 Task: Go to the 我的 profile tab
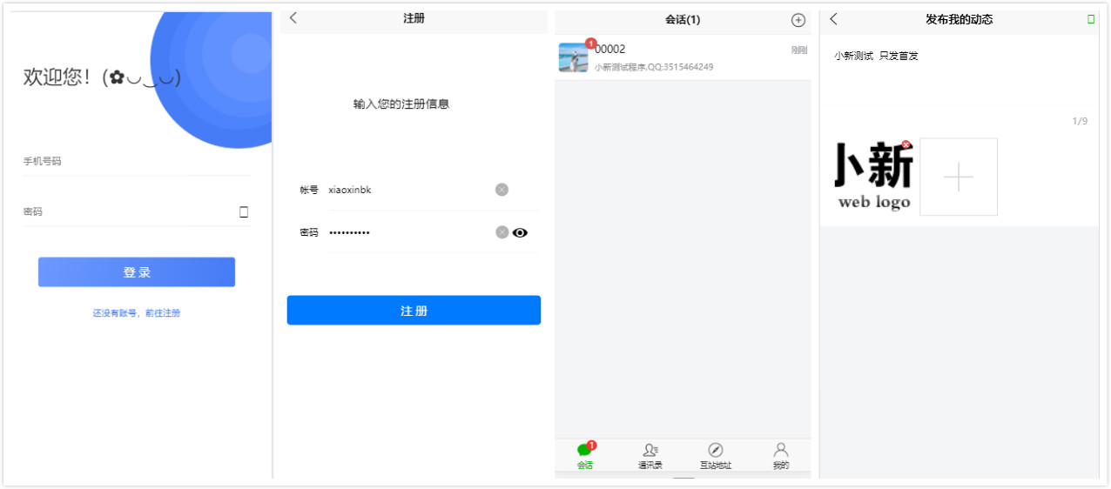[781, 455]
